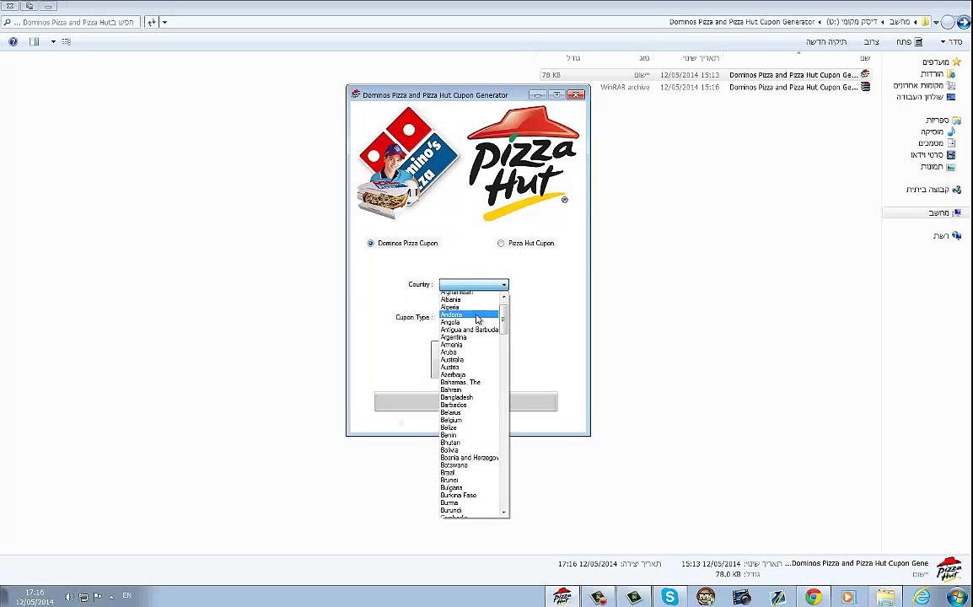The image size is (973, 607).
Task: Pick Belize in the dropdown list
Action: coord(469,427)
